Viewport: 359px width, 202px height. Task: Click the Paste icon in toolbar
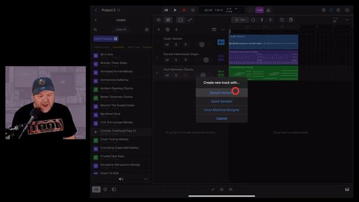point(291,20)
